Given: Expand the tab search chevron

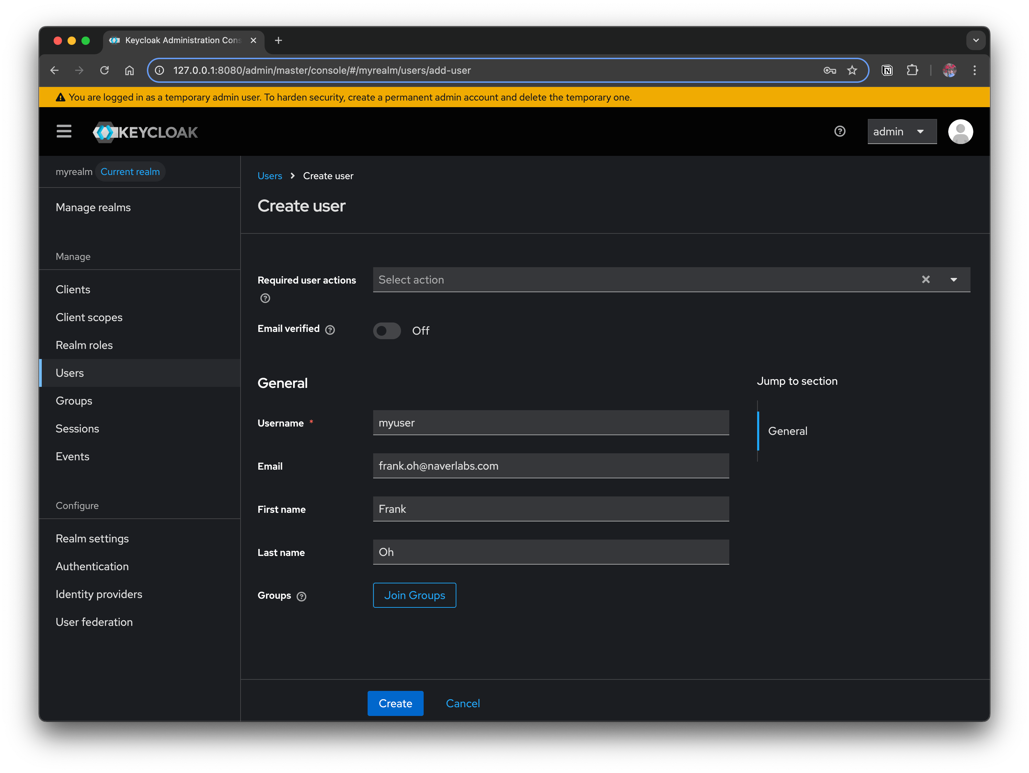Looking at the screenshot, I should (x=975, y=40).
